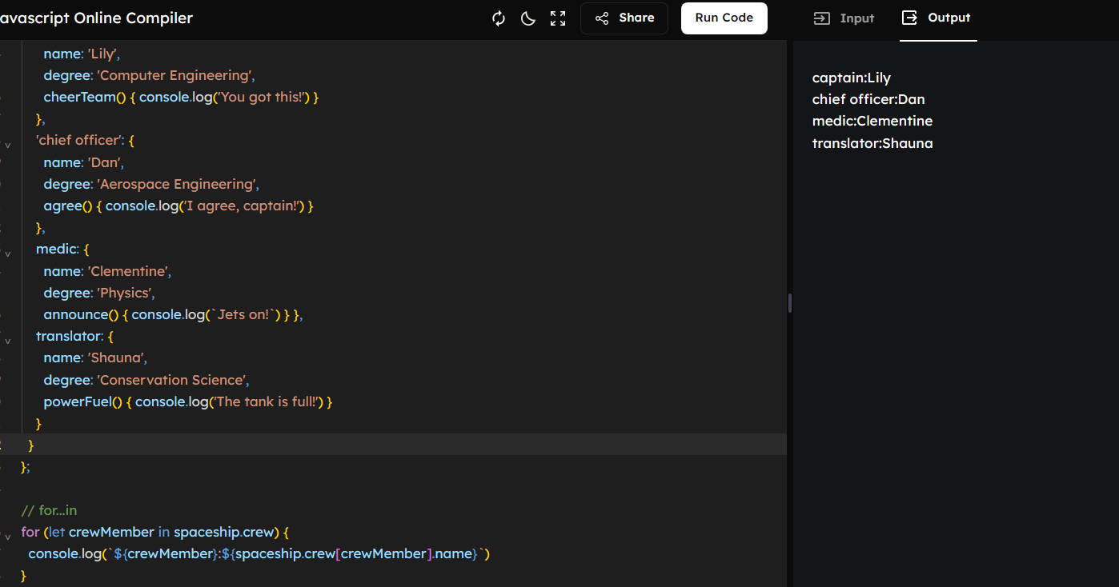Click the reset code circular arrows icon
Viewport: 1119px width, 587px height.
click(x=499, y=18)
